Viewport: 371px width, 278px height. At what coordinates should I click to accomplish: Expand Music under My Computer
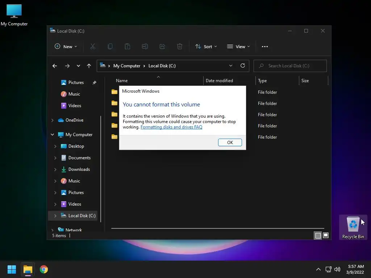coord(55,181)
